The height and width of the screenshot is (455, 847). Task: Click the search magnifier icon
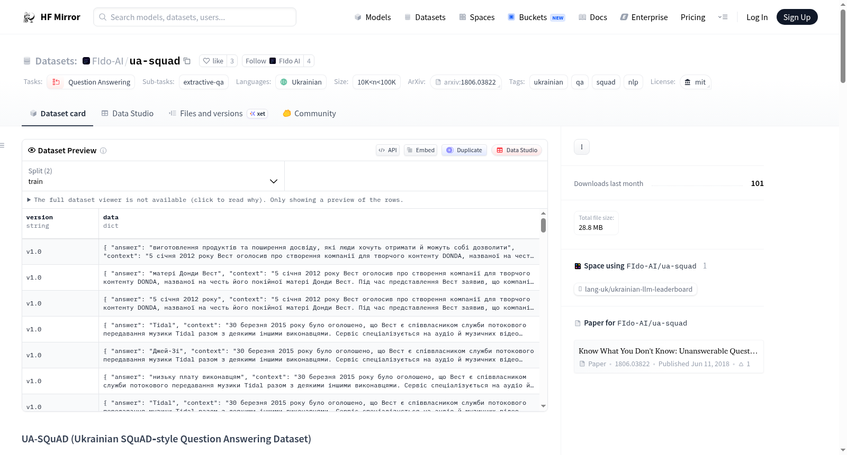pos(103,17)
